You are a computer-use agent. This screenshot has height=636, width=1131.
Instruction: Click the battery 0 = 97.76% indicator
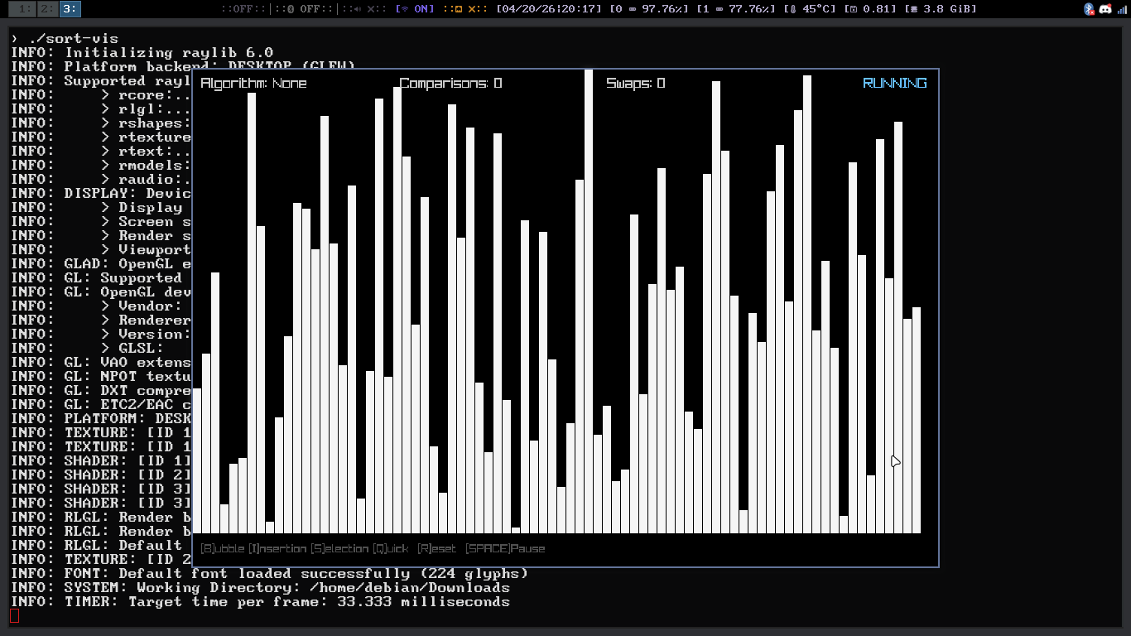648,9
